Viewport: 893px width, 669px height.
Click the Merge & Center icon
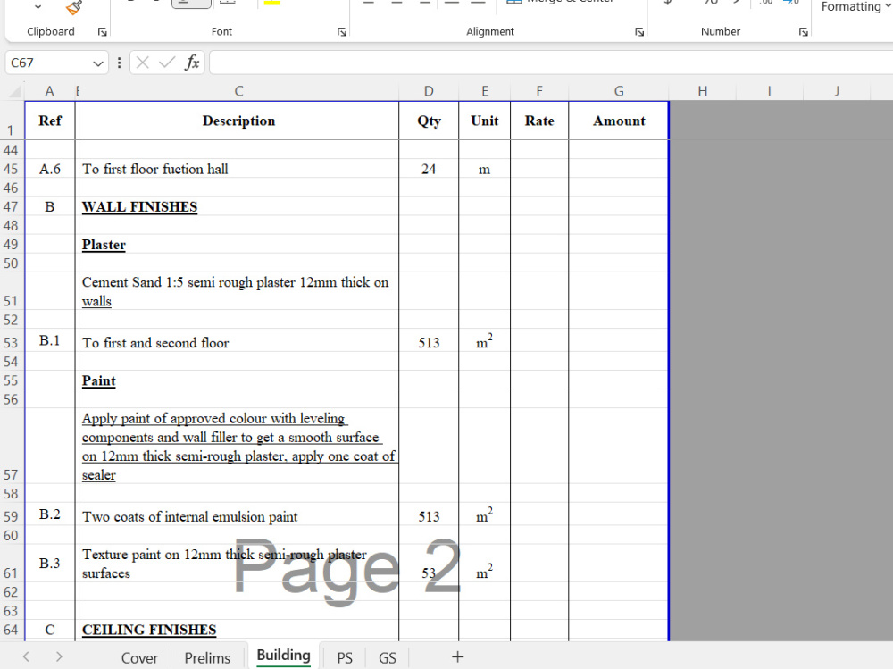click(x=516, y=3)
